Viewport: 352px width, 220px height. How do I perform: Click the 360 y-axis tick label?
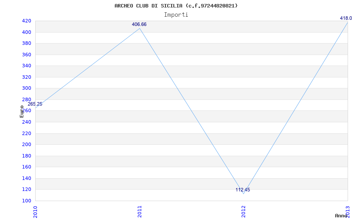(x=26, y=55)
